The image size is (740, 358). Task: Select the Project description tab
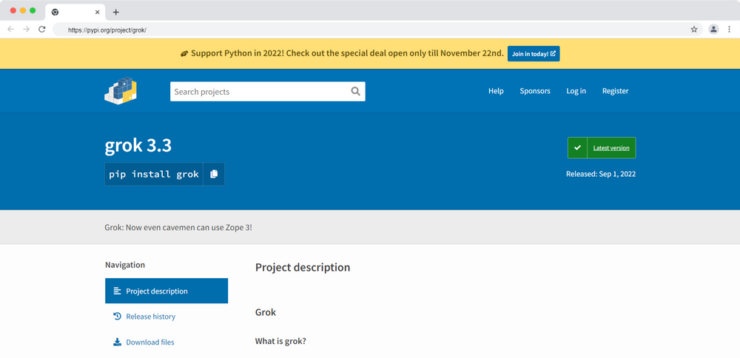(x=166, y=291)
